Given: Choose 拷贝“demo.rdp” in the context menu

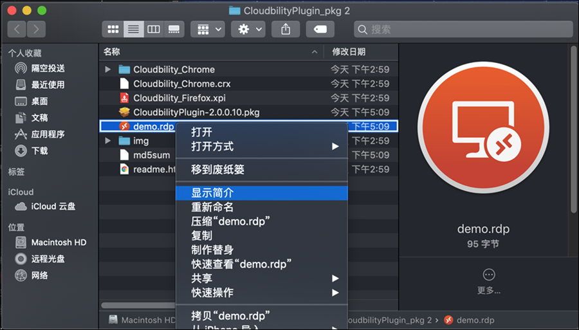Looking at the screenshot, I should 262,316.
